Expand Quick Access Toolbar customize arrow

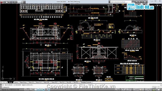tap(25, 2)
